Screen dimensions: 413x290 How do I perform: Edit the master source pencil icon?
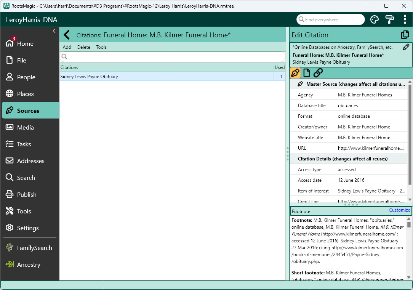coord(406,47)
